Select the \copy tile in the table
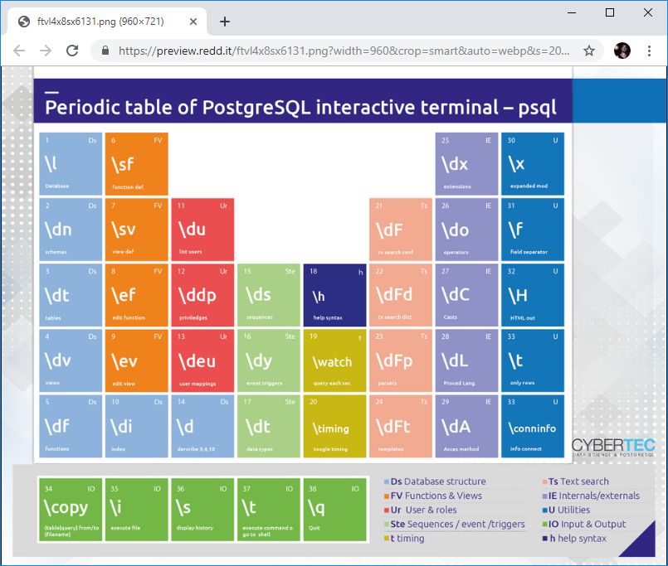This screenshot has height=566, width=668. coord(70,509)
